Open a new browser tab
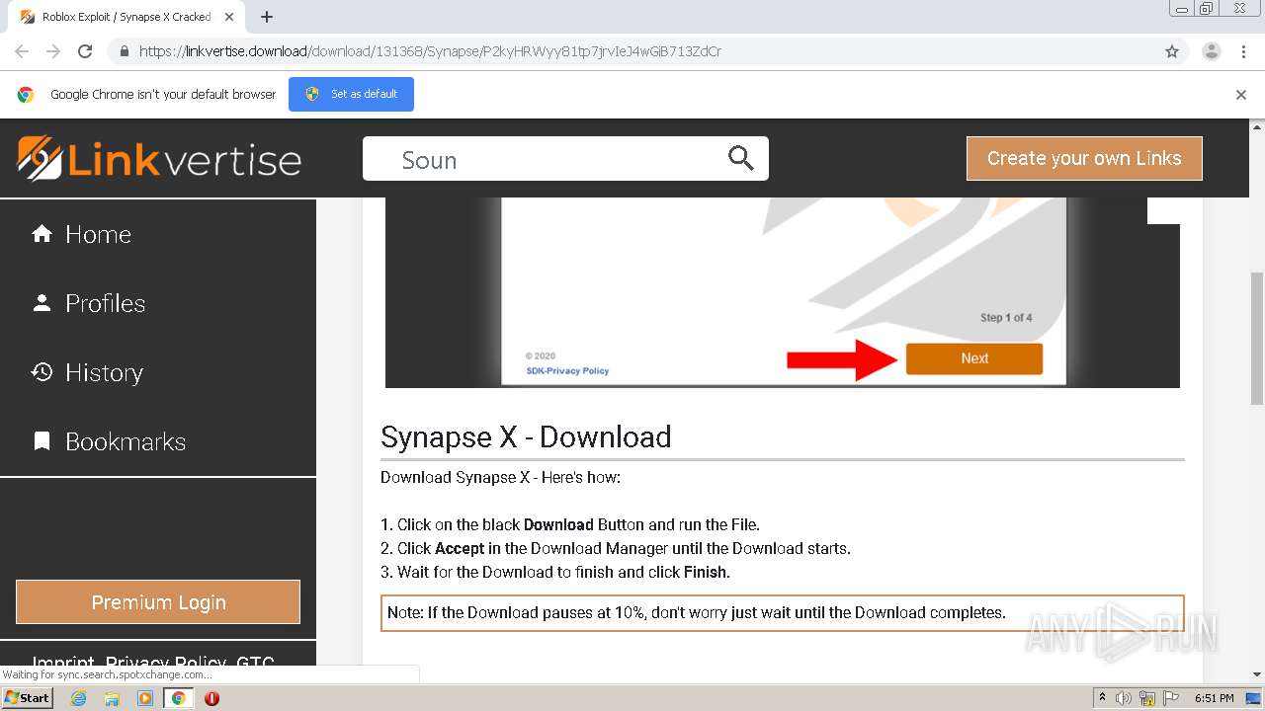The image size is (1265, 711). pyautogui.click(x=267, y=17)
